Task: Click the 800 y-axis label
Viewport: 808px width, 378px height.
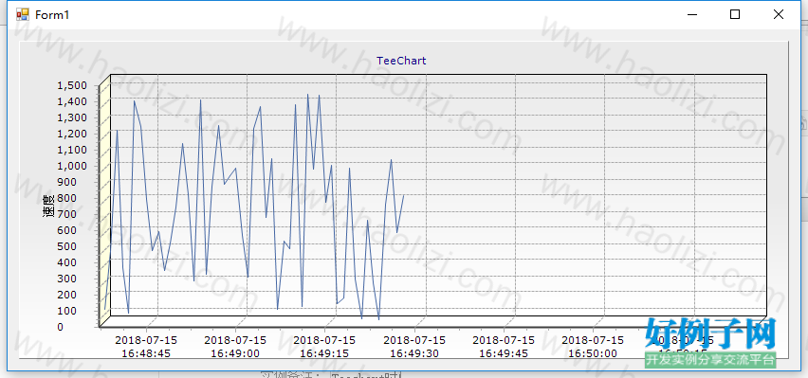Action: [x=68, y=198]
